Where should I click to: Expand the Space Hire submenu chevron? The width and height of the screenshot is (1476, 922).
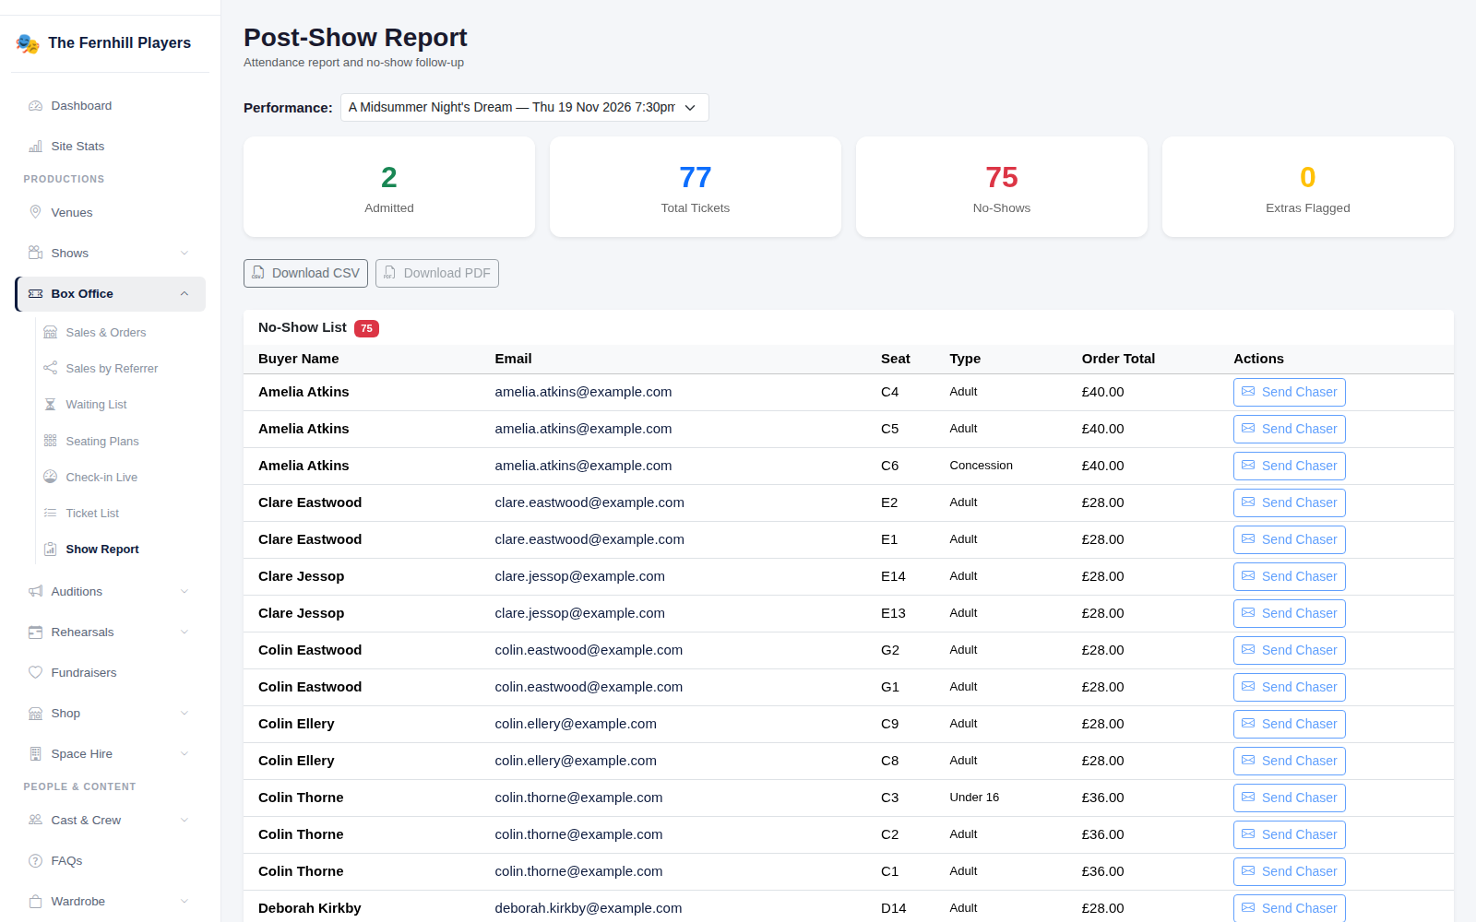point(184,754)
